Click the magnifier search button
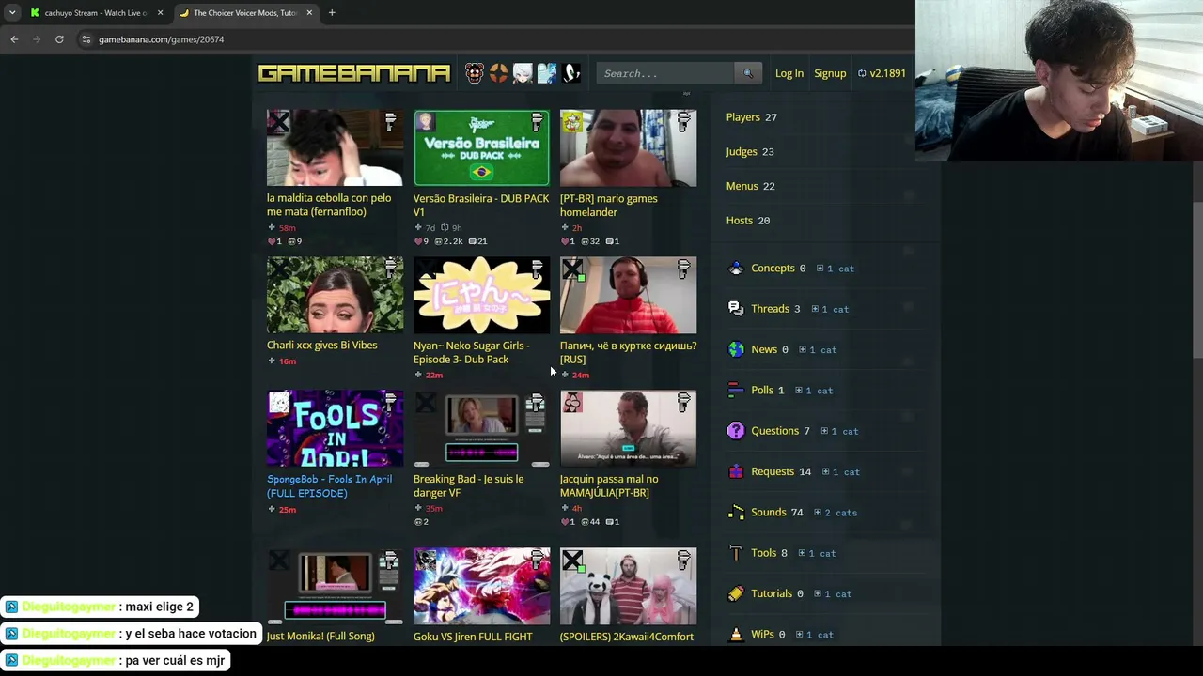Viewport: 1203px width, 676px height. coord(748,73)
